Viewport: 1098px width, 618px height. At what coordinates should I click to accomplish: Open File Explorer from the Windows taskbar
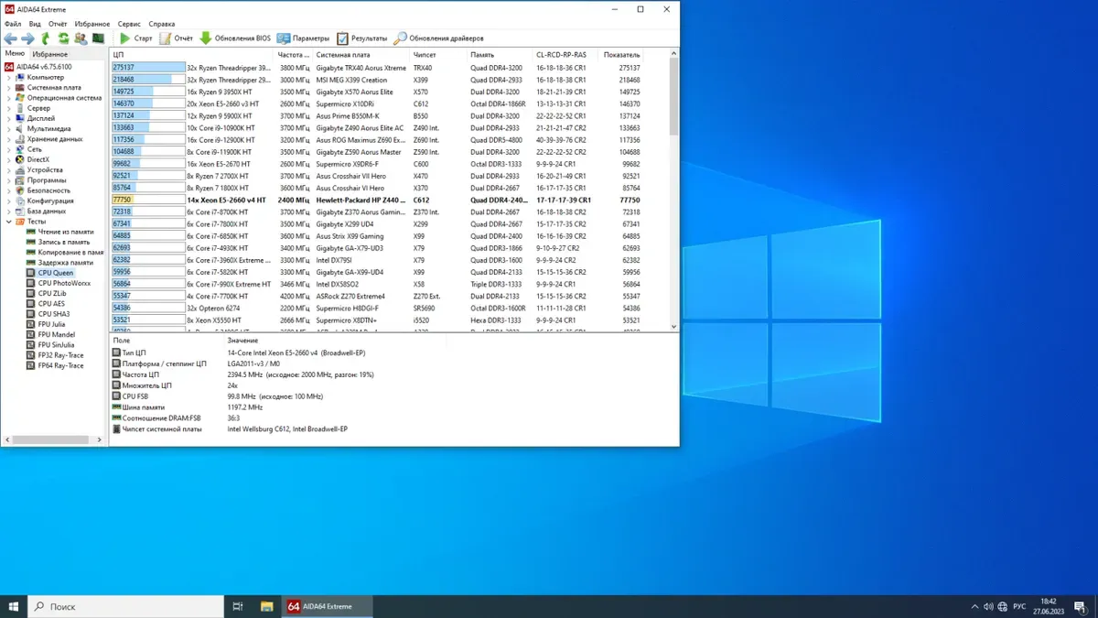(x=266, y=606)
